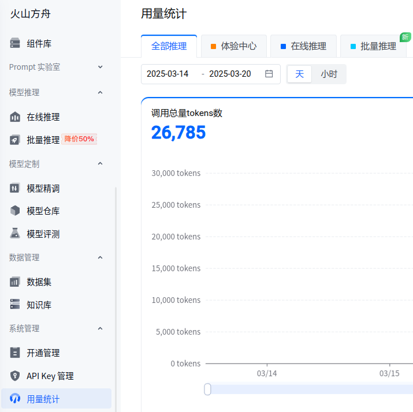Click the 批量推理 rocket icon
Viewport: 413px width, 412px height.
15,140
